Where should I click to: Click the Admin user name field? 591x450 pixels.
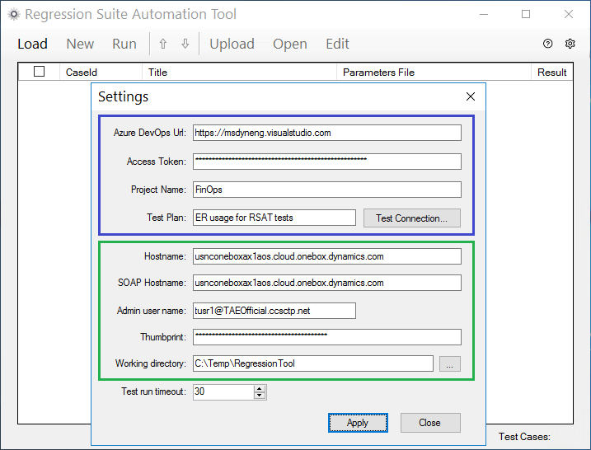coord(274,311)
